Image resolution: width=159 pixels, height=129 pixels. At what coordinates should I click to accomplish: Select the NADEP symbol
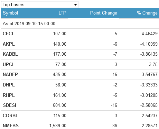click(10, 74)
